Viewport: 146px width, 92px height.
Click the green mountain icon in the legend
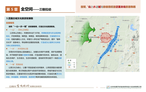tap(69, 63)
